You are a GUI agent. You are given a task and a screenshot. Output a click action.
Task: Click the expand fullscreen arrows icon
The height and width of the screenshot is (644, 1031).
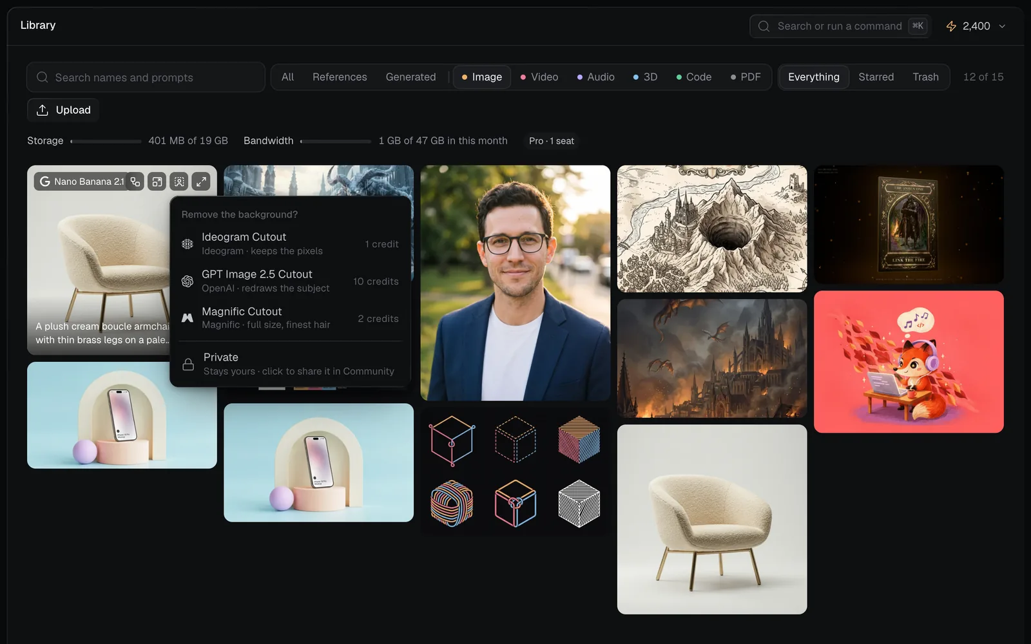(201, 182)
